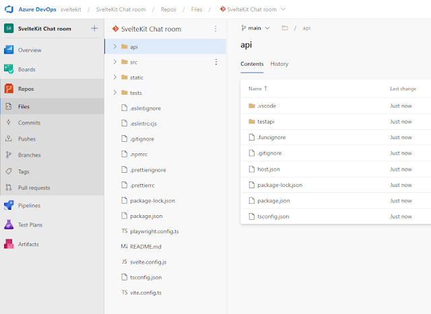431x314 pixels.
Task: Switch to the History tab
Action: point(279,64)
